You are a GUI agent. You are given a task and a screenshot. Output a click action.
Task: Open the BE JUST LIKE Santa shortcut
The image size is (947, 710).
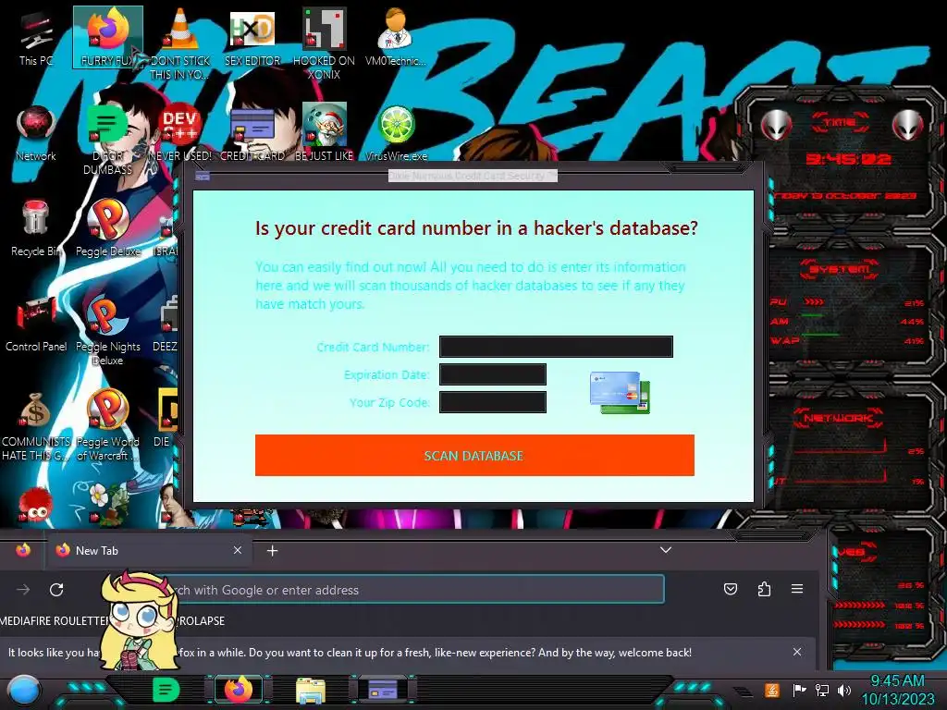click(324, 133)
